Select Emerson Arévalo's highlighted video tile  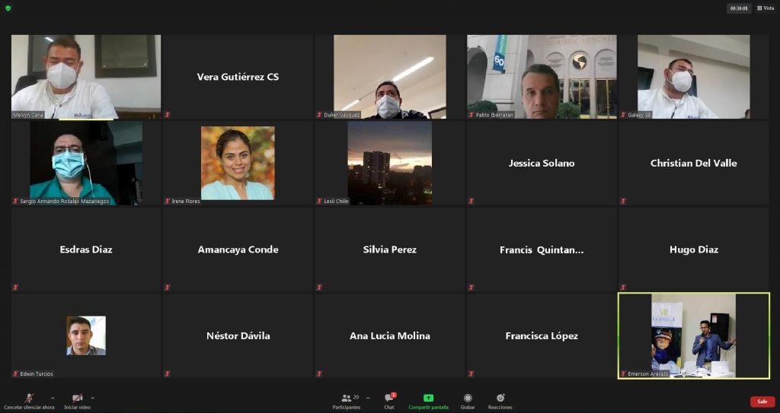pyautogui.click(x=693, y=335)
